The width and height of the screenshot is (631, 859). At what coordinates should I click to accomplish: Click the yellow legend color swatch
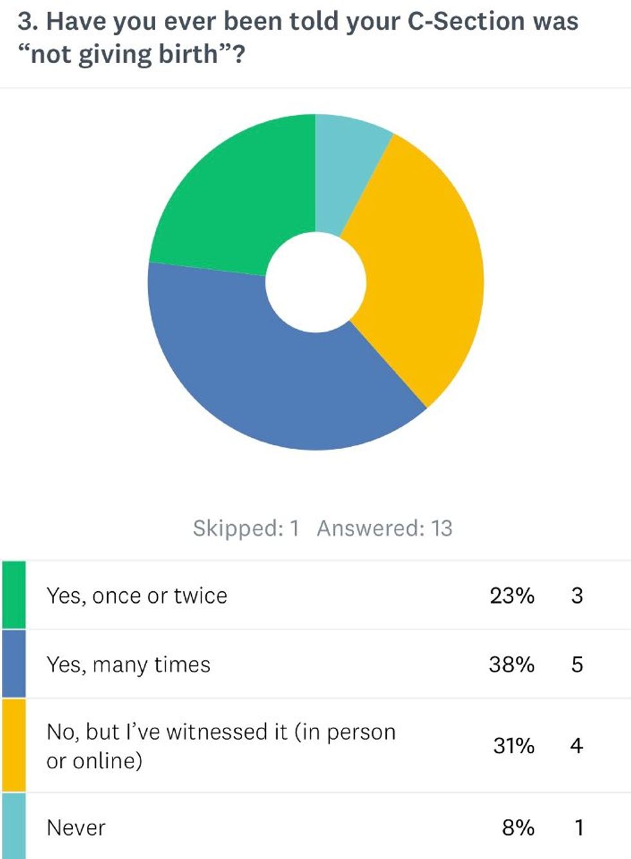click(14, 745)
